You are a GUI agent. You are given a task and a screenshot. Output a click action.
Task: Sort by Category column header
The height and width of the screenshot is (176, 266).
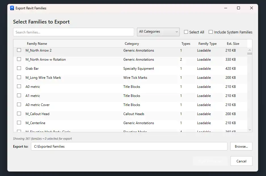[132, 44]
